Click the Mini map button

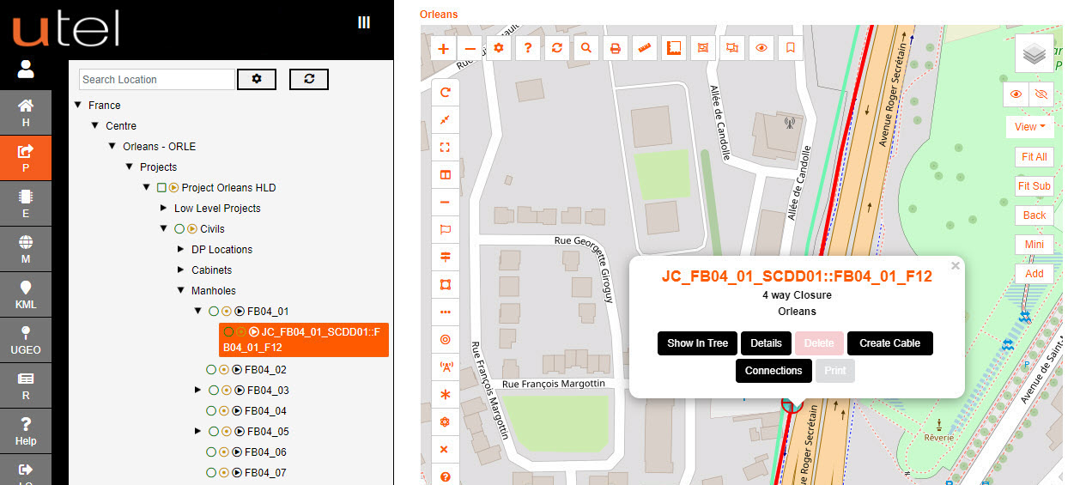pyautogui.click(x=1034, y=245)
